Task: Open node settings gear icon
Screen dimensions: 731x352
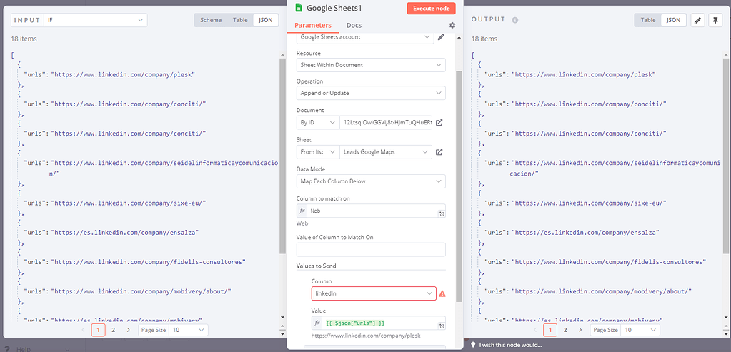Action: pos(452,25)
